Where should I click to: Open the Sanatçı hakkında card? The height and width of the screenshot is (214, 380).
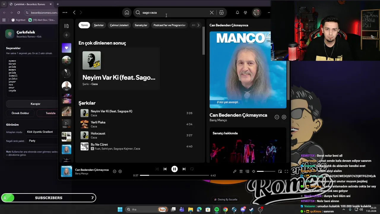coord(248,145)
